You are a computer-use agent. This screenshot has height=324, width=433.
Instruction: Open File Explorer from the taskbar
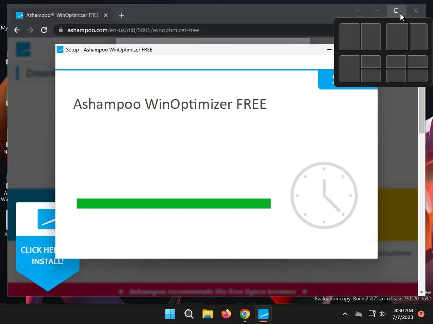[207, 314]
